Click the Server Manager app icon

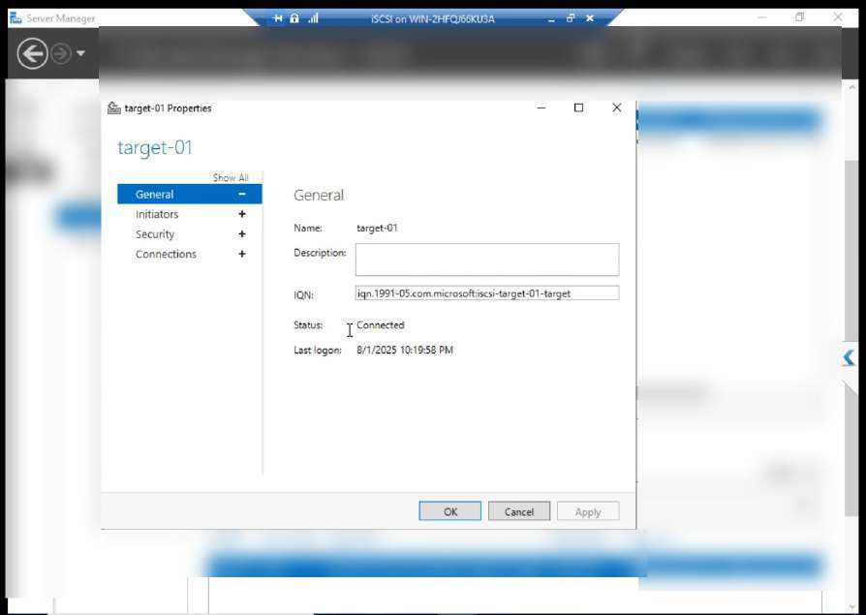[15, 18]
